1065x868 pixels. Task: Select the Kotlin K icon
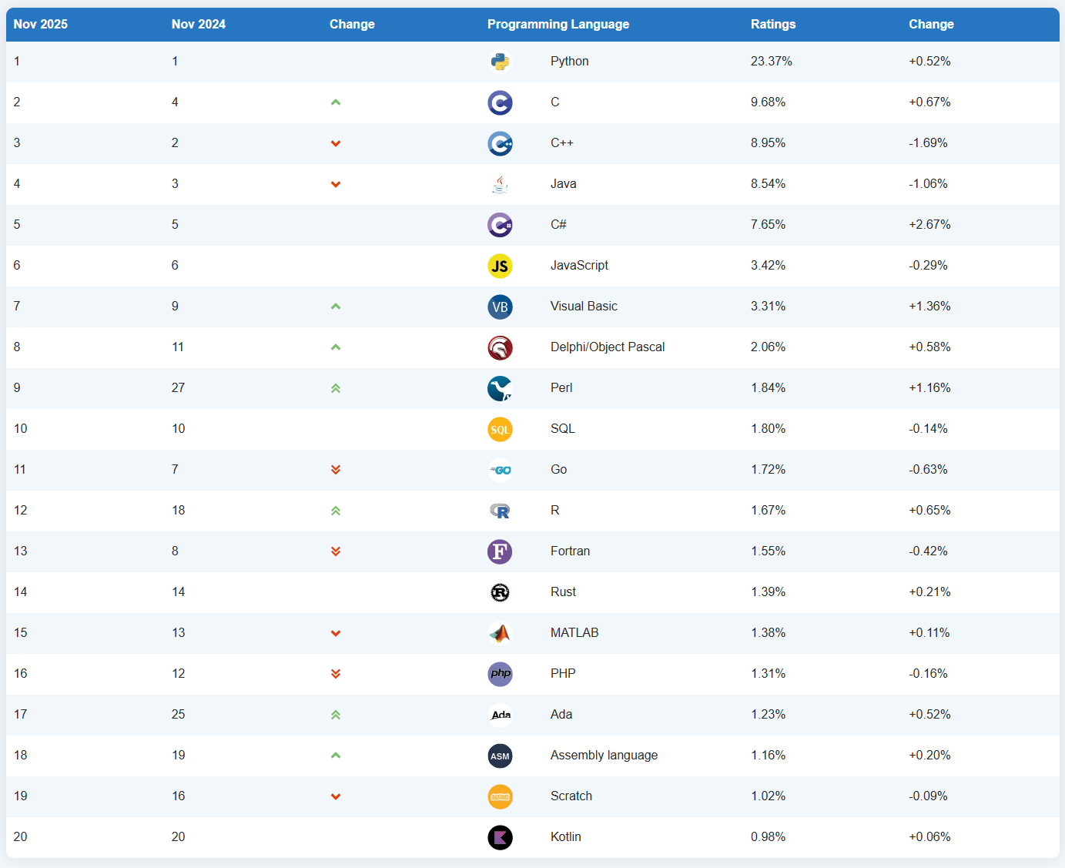[500, 837]
